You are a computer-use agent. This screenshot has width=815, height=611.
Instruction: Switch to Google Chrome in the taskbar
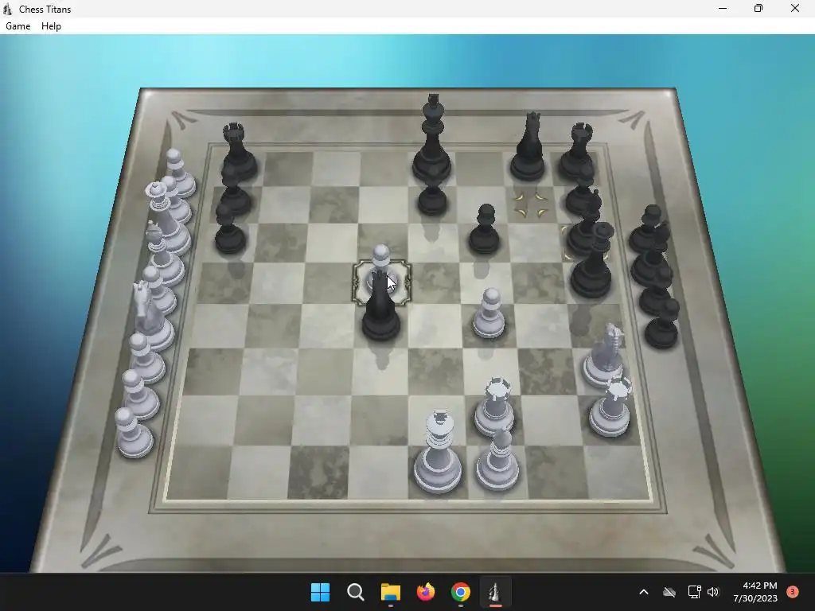tap(461, 592)
